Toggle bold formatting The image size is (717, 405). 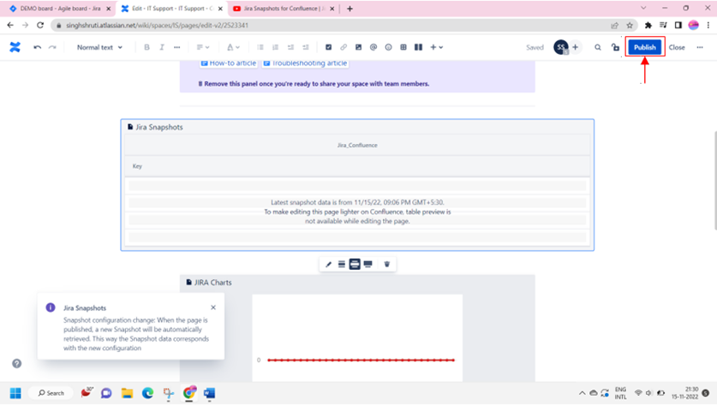[x=146, y=47]
